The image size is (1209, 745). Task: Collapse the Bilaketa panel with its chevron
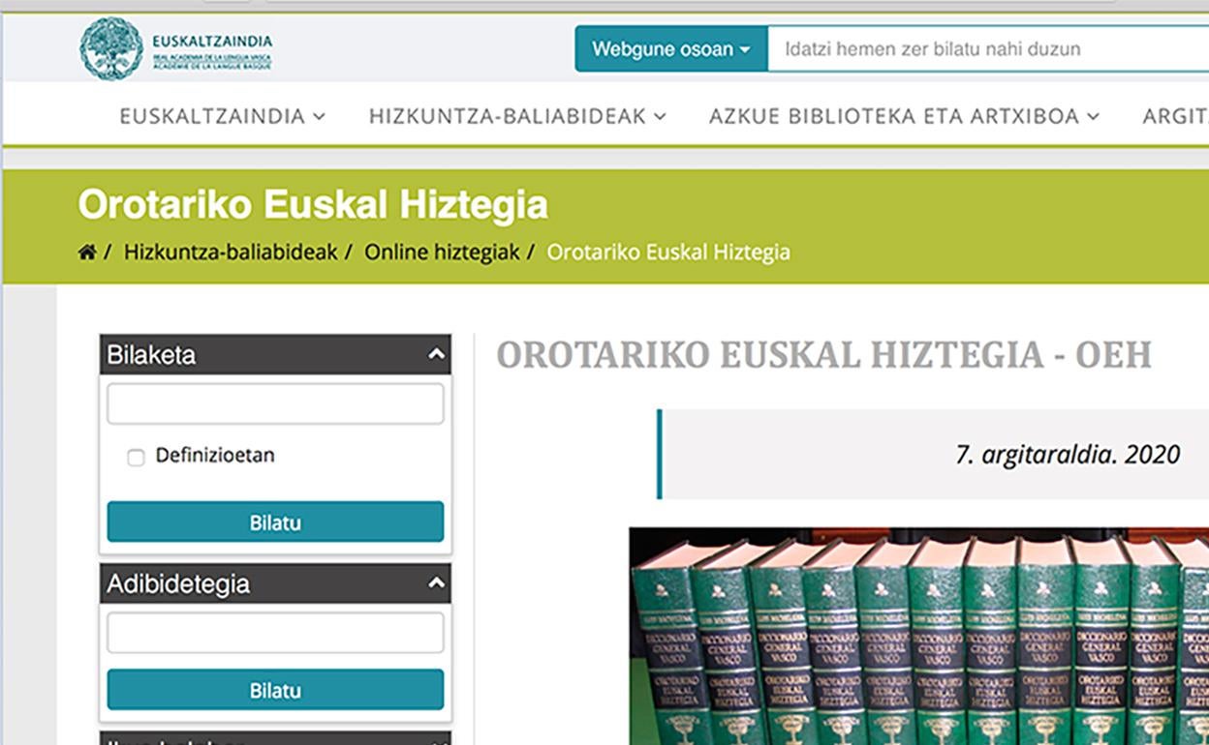(436, 355)
